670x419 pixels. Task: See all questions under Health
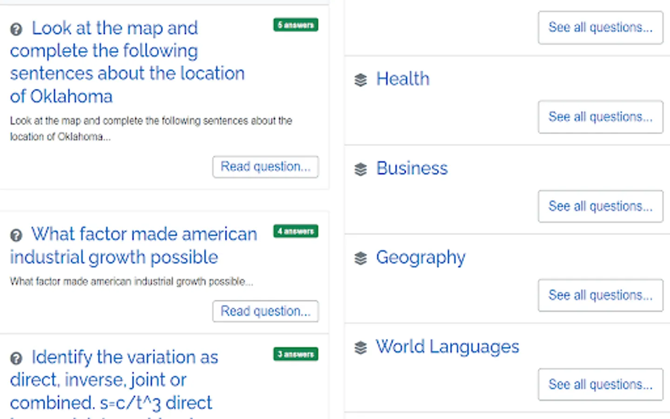click(x=600, y=117)
